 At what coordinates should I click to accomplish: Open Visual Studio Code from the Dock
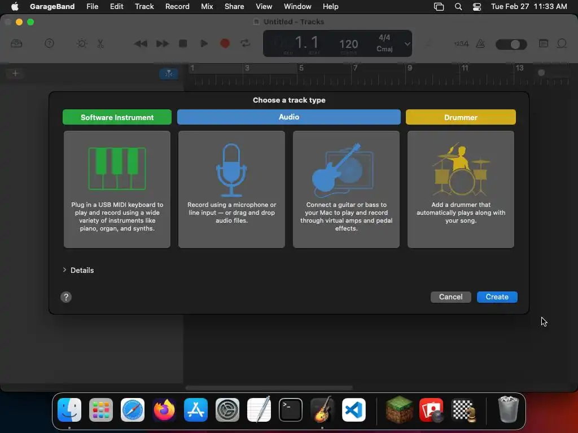(x=354, y=410)
